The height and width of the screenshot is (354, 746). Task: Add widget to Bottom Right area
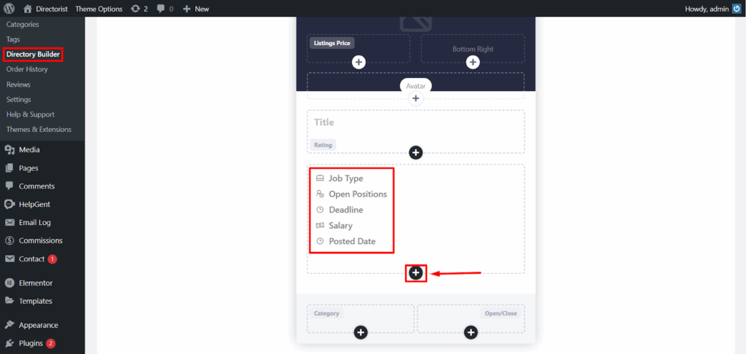pos(472,63)
